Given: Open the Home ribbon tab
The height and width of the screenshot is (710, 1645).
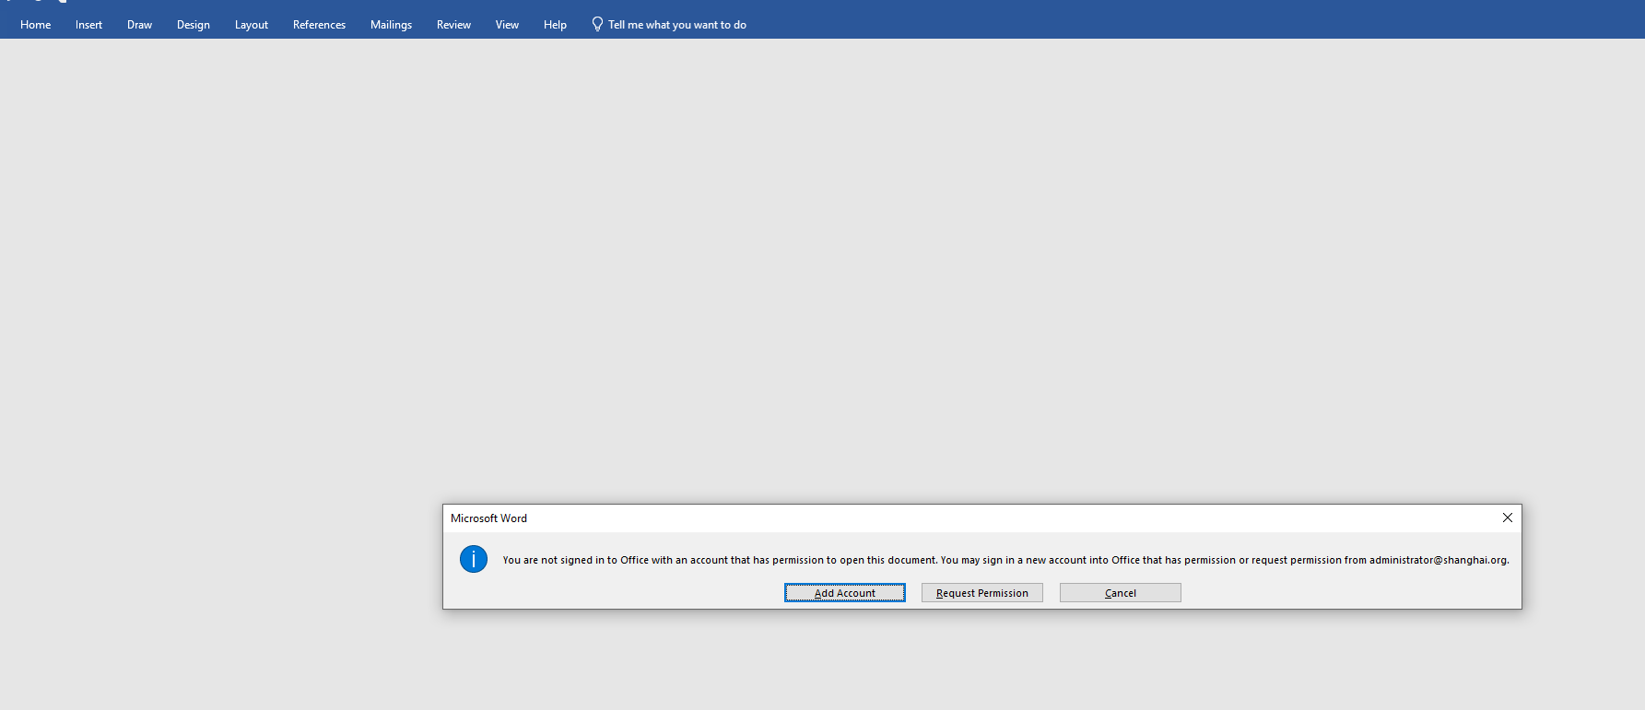Looking at the screenshot, I should coord(36,25).
